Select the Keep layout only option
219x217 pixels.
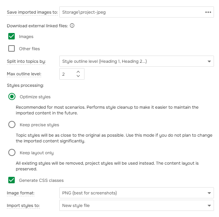point(12,152)
